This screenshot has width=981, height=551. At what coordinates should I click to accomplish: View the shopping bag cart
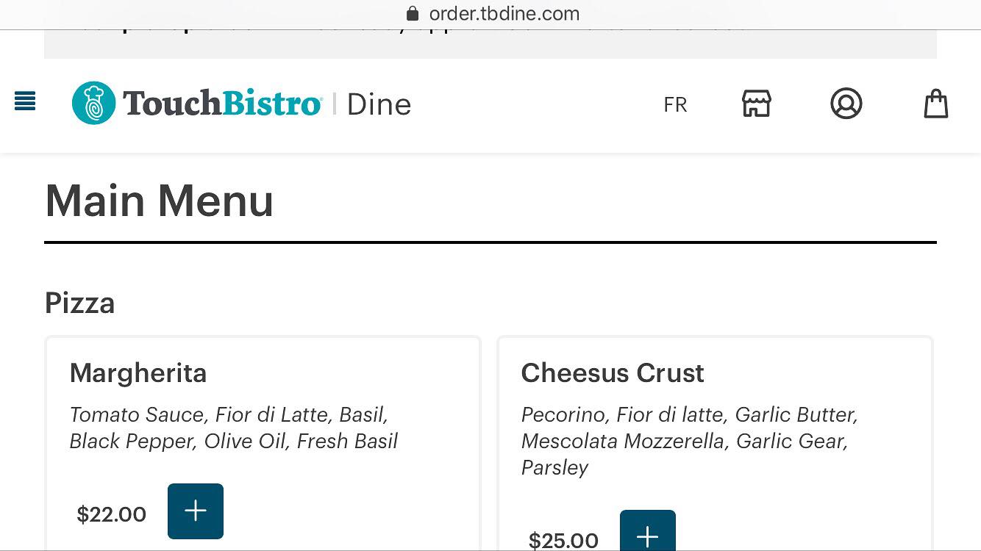point(935,104)
